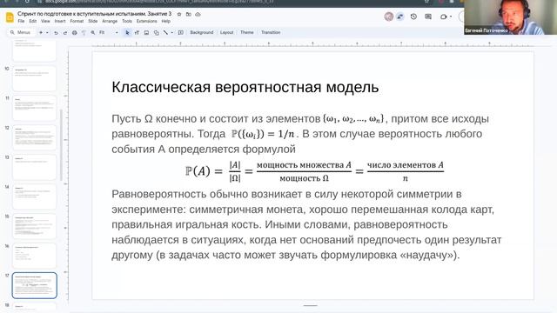Choose the Select arrow cursor tool
Screen dimensions: 557x313
[x=127, y=32]
